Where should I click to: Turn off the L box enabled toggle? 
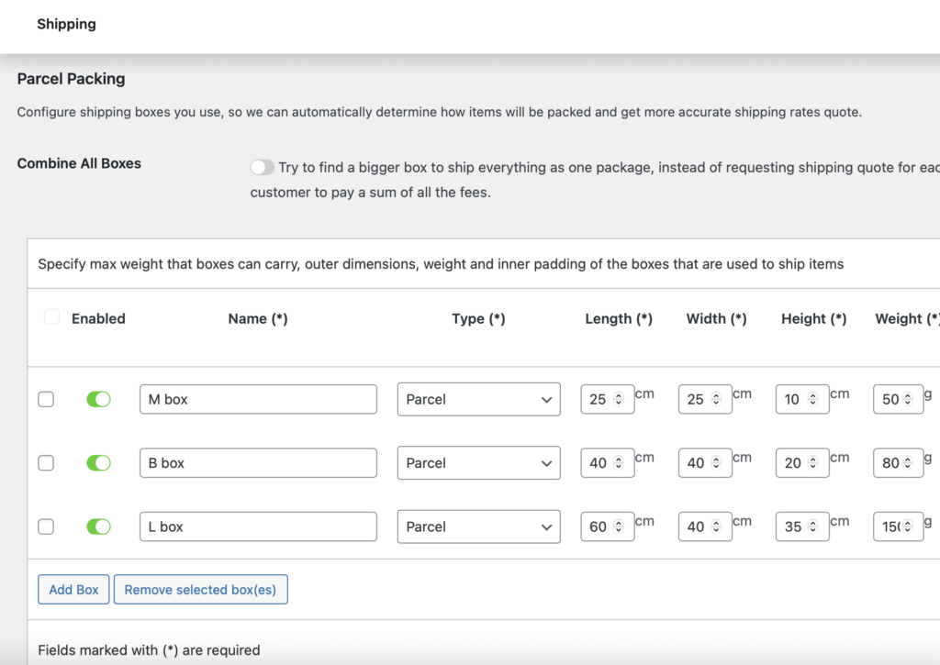click(98, 526)
